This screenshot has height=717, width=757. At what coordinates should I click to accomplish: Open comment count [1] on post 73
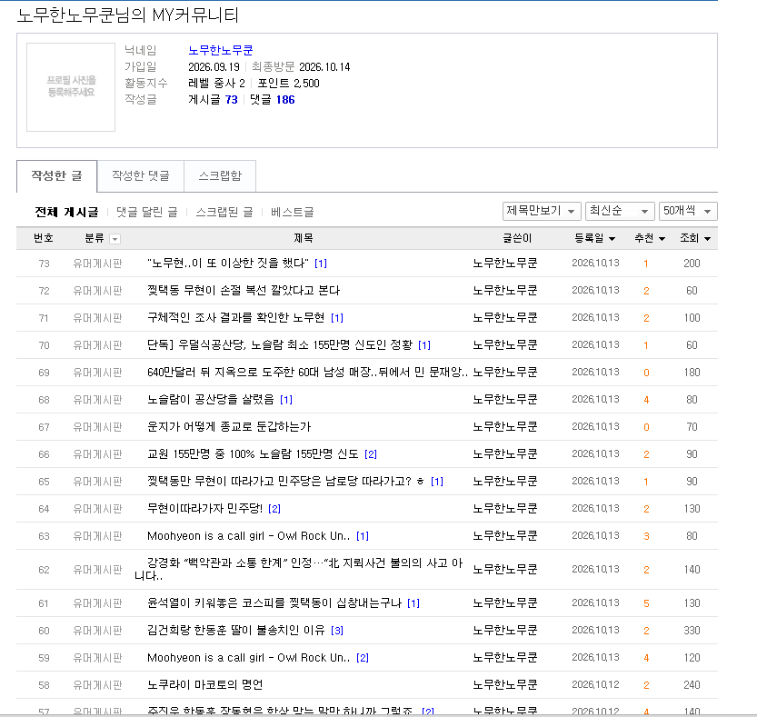pyautogui.click(x=321, y=264)
